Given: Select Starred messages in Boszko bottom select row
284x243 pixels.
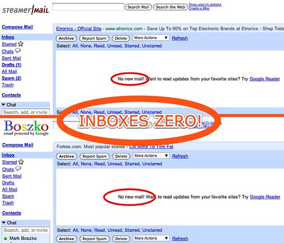Looking at the screenshot, I should 132,230.
